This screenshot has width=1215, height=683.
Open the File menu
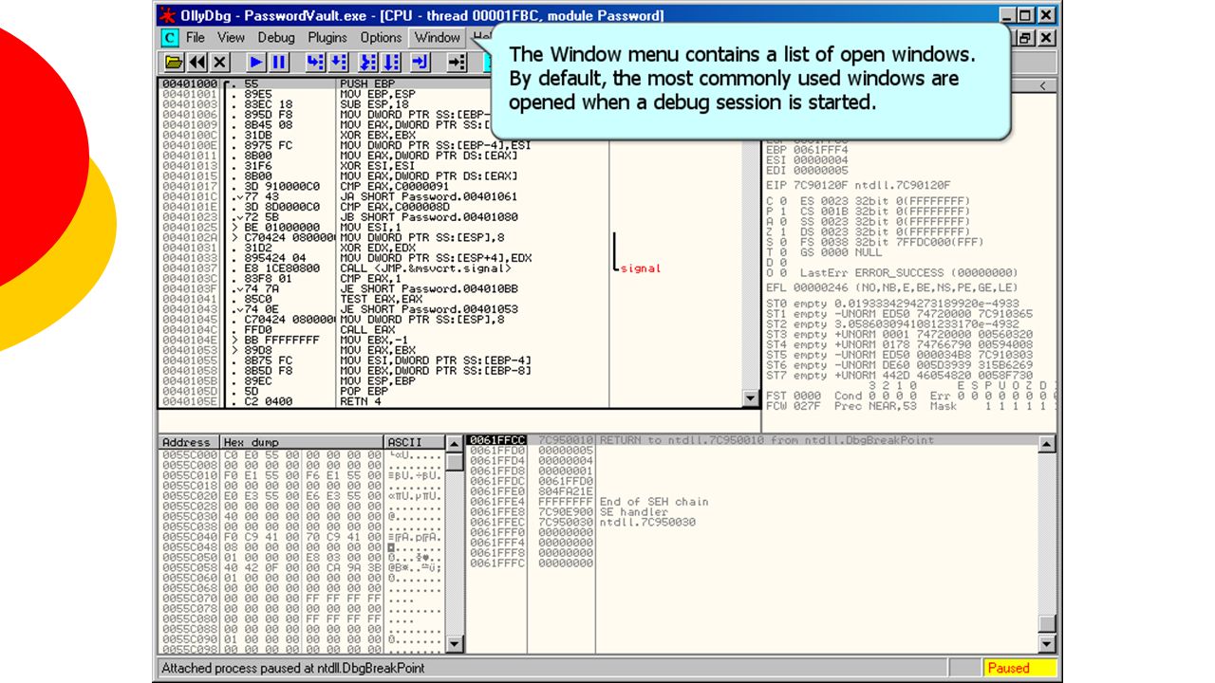click(196, 38)
